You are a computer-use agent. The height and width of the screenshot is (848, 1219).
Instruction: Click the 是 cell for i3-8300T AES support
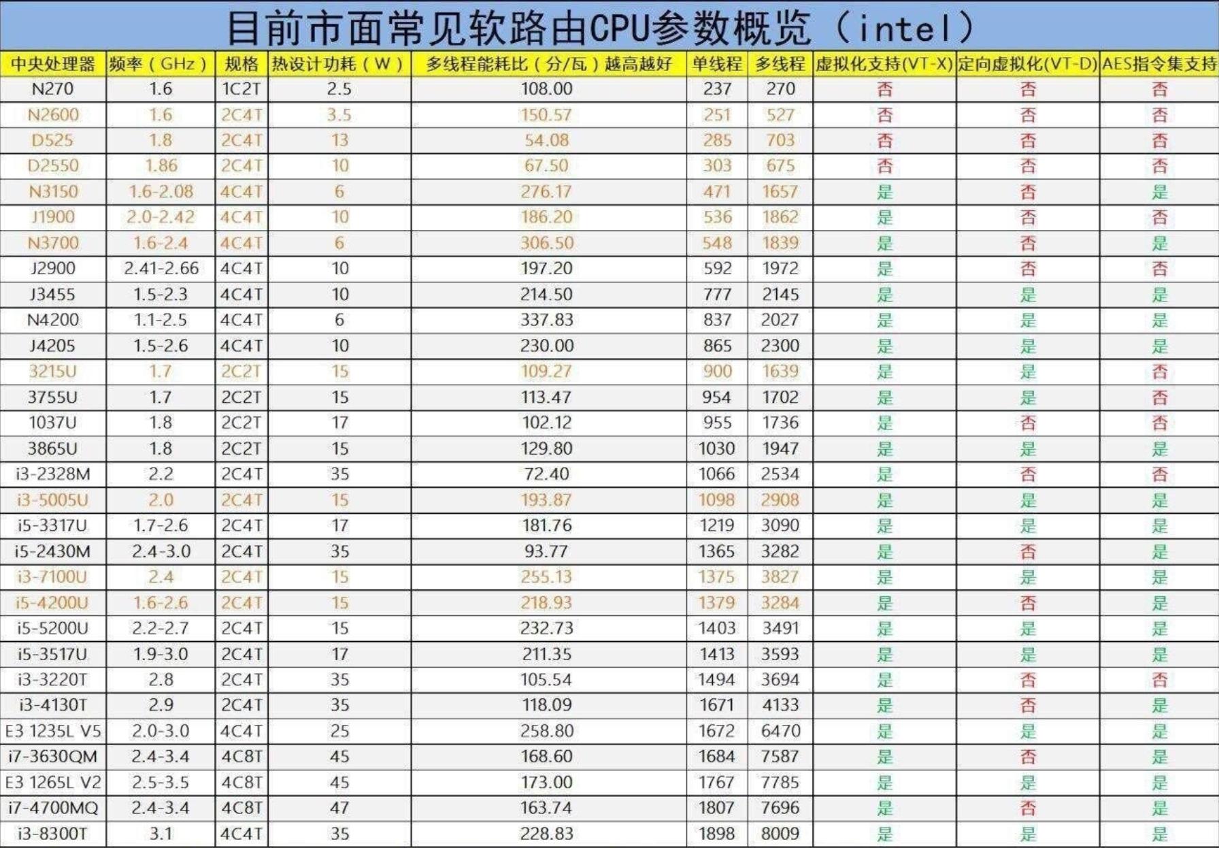point(1158,832)
